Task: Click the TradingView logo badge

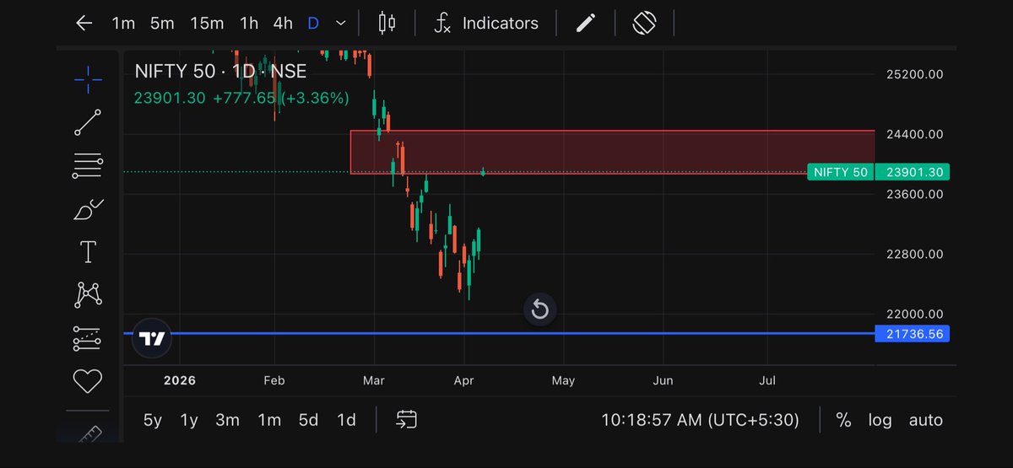Action: pyautogui.click(x=152, y=339)
